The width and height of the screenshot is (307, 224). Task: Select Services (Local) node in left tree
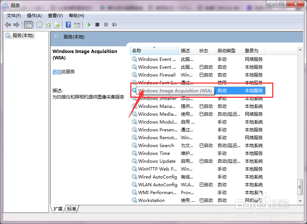tap(19, 35)
